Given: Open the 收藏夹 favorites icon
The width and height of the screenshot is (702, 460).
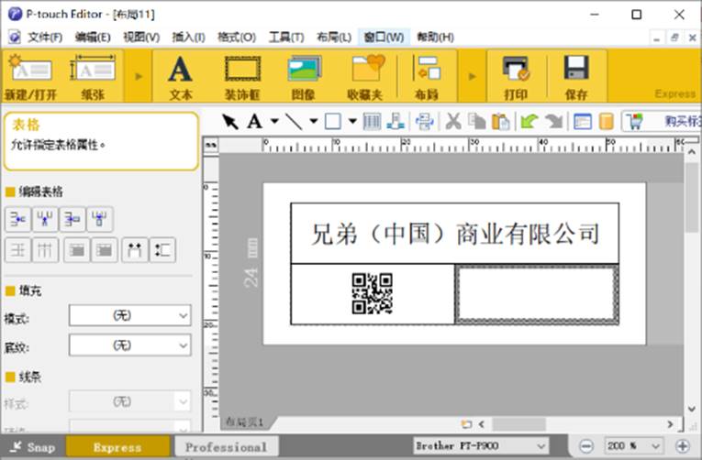Looking at the screenshot, I should [365, 77].
